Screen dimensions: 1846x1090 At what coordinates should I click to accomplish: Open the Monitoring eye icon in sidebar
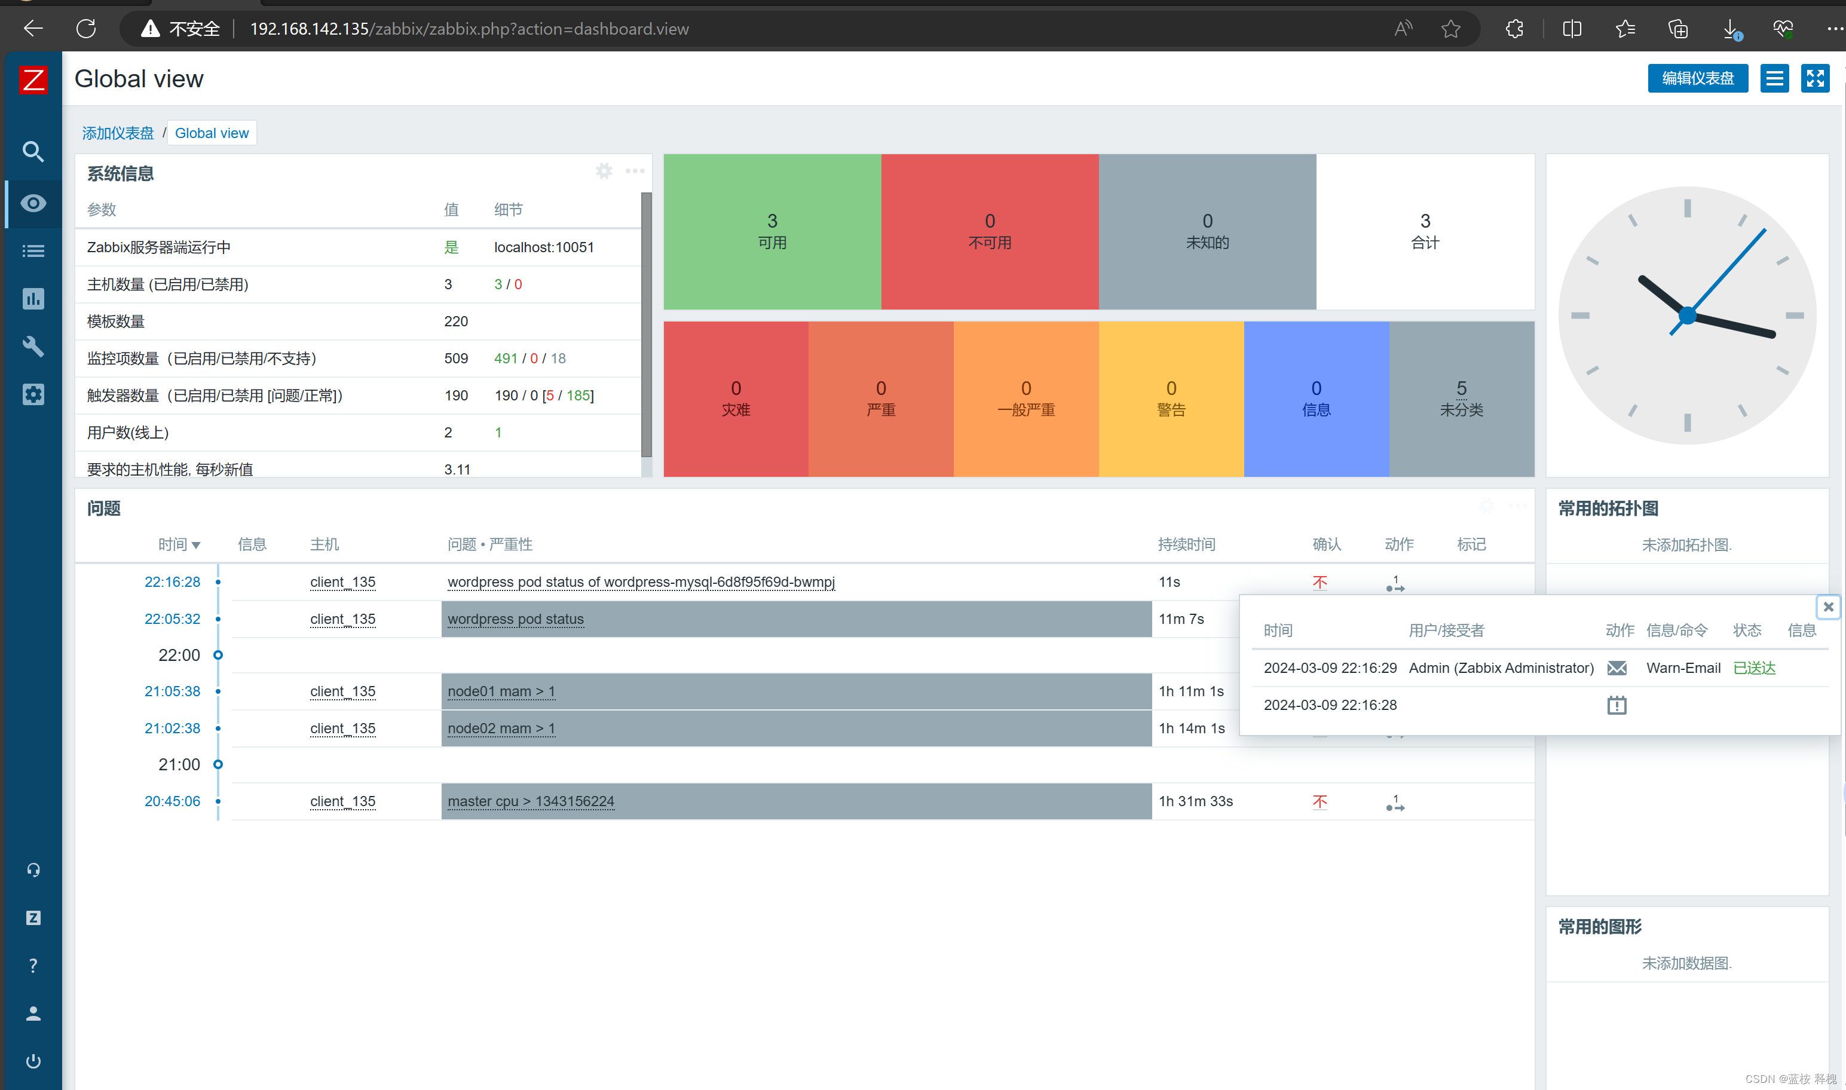[x=33, y=203]
